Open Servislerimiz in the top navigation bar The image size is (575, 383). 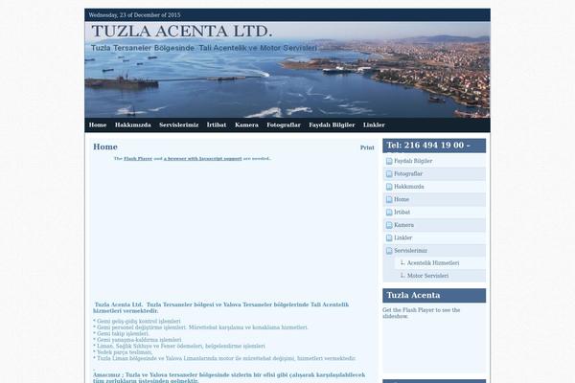[x=179, y=125]
